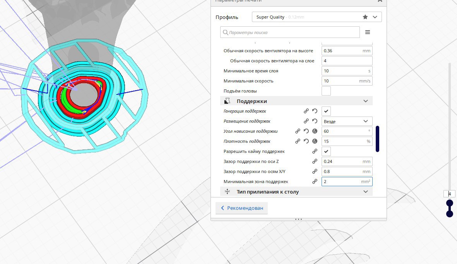
Task: Reset the Плотность поддержек value
Action: [306, 141]
